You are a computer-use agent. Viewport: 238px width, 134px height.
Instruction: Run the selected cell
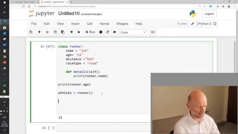90,32
